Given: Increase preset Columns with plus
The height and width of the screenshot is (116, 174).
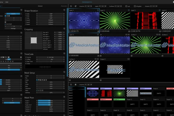Looking at the screenshot, I should coord(91,85).
